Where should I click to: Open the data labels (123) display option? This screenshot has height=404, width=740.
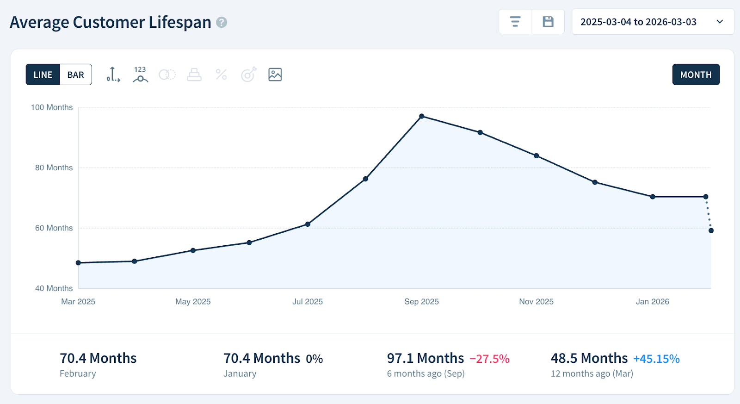coord(139,75)
